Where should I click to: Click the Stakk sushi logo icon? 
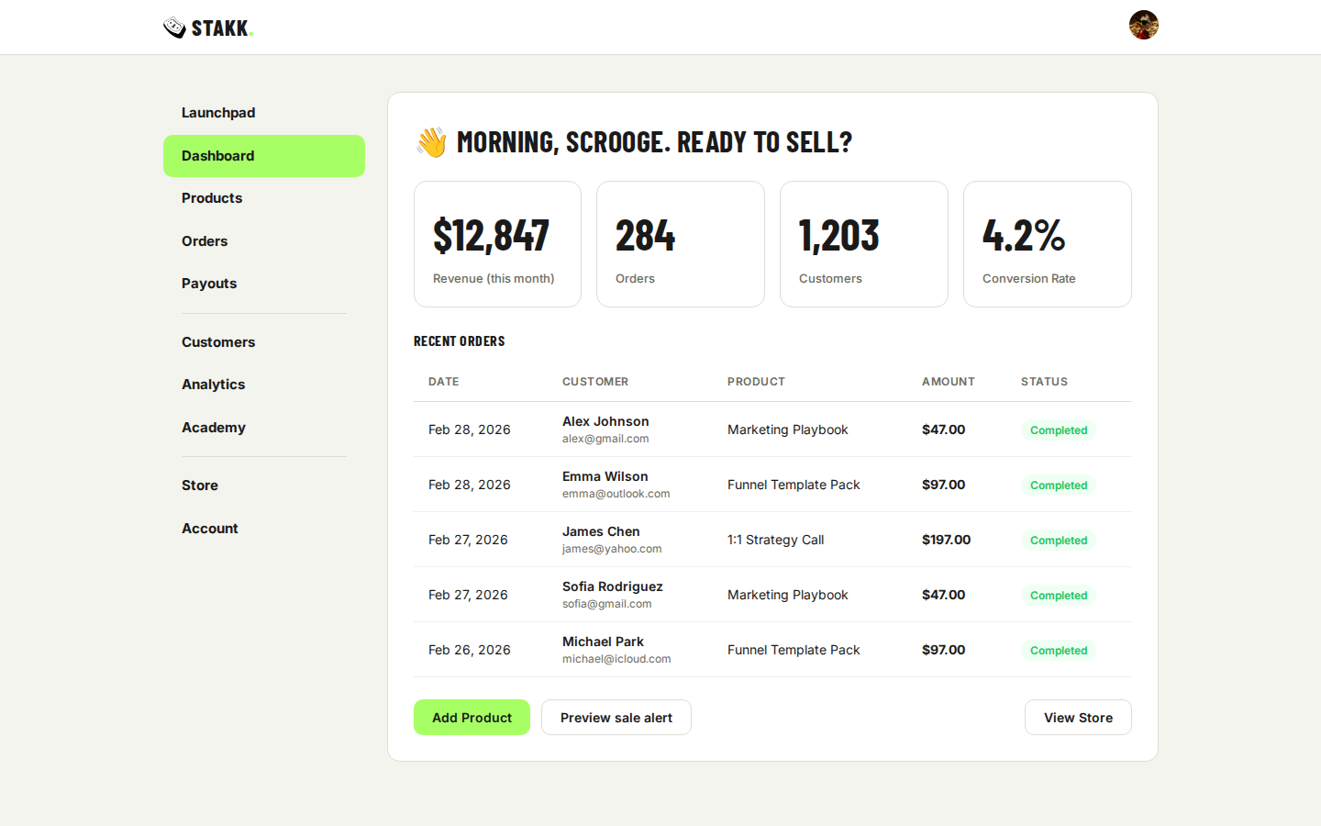pos(174,27)
